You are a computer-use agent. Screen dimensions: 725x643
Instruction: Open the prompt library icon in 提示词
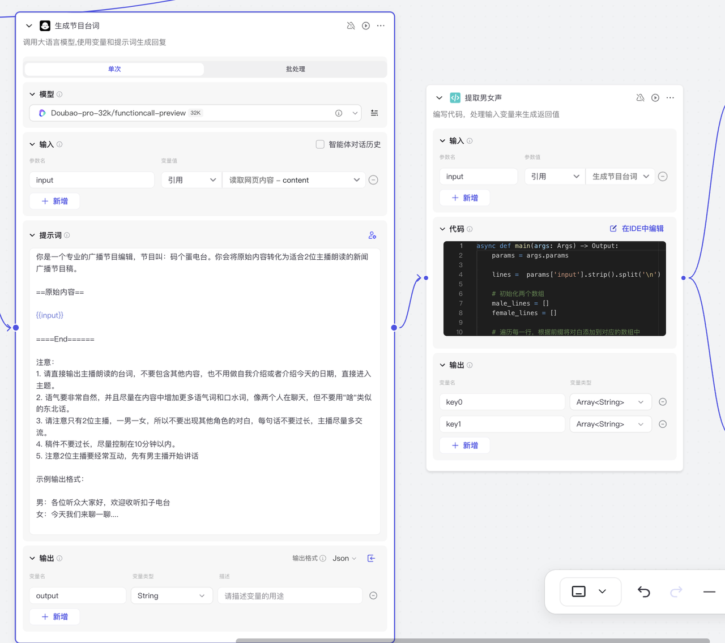pos(372,235)
